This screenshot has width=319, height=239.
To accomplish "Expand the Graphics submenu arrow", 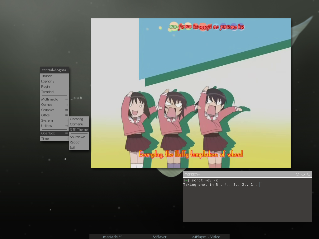I will pyautogui.click(x=67, y=110).
